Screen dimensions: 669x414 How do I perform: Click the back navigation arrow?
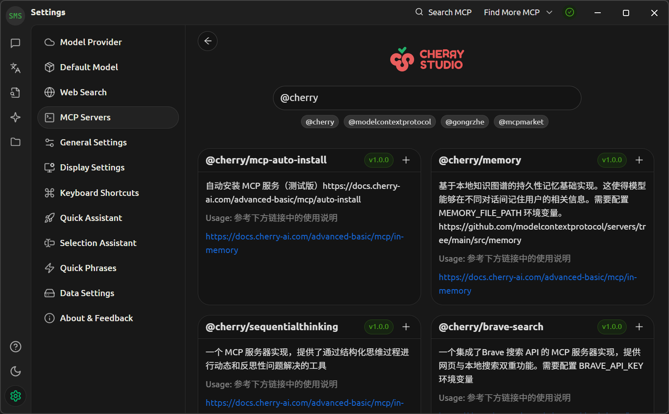pos(208,41)
